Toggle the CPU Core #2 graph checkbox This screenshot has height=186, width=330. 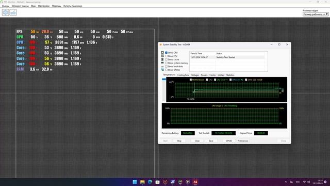[230, 80]
